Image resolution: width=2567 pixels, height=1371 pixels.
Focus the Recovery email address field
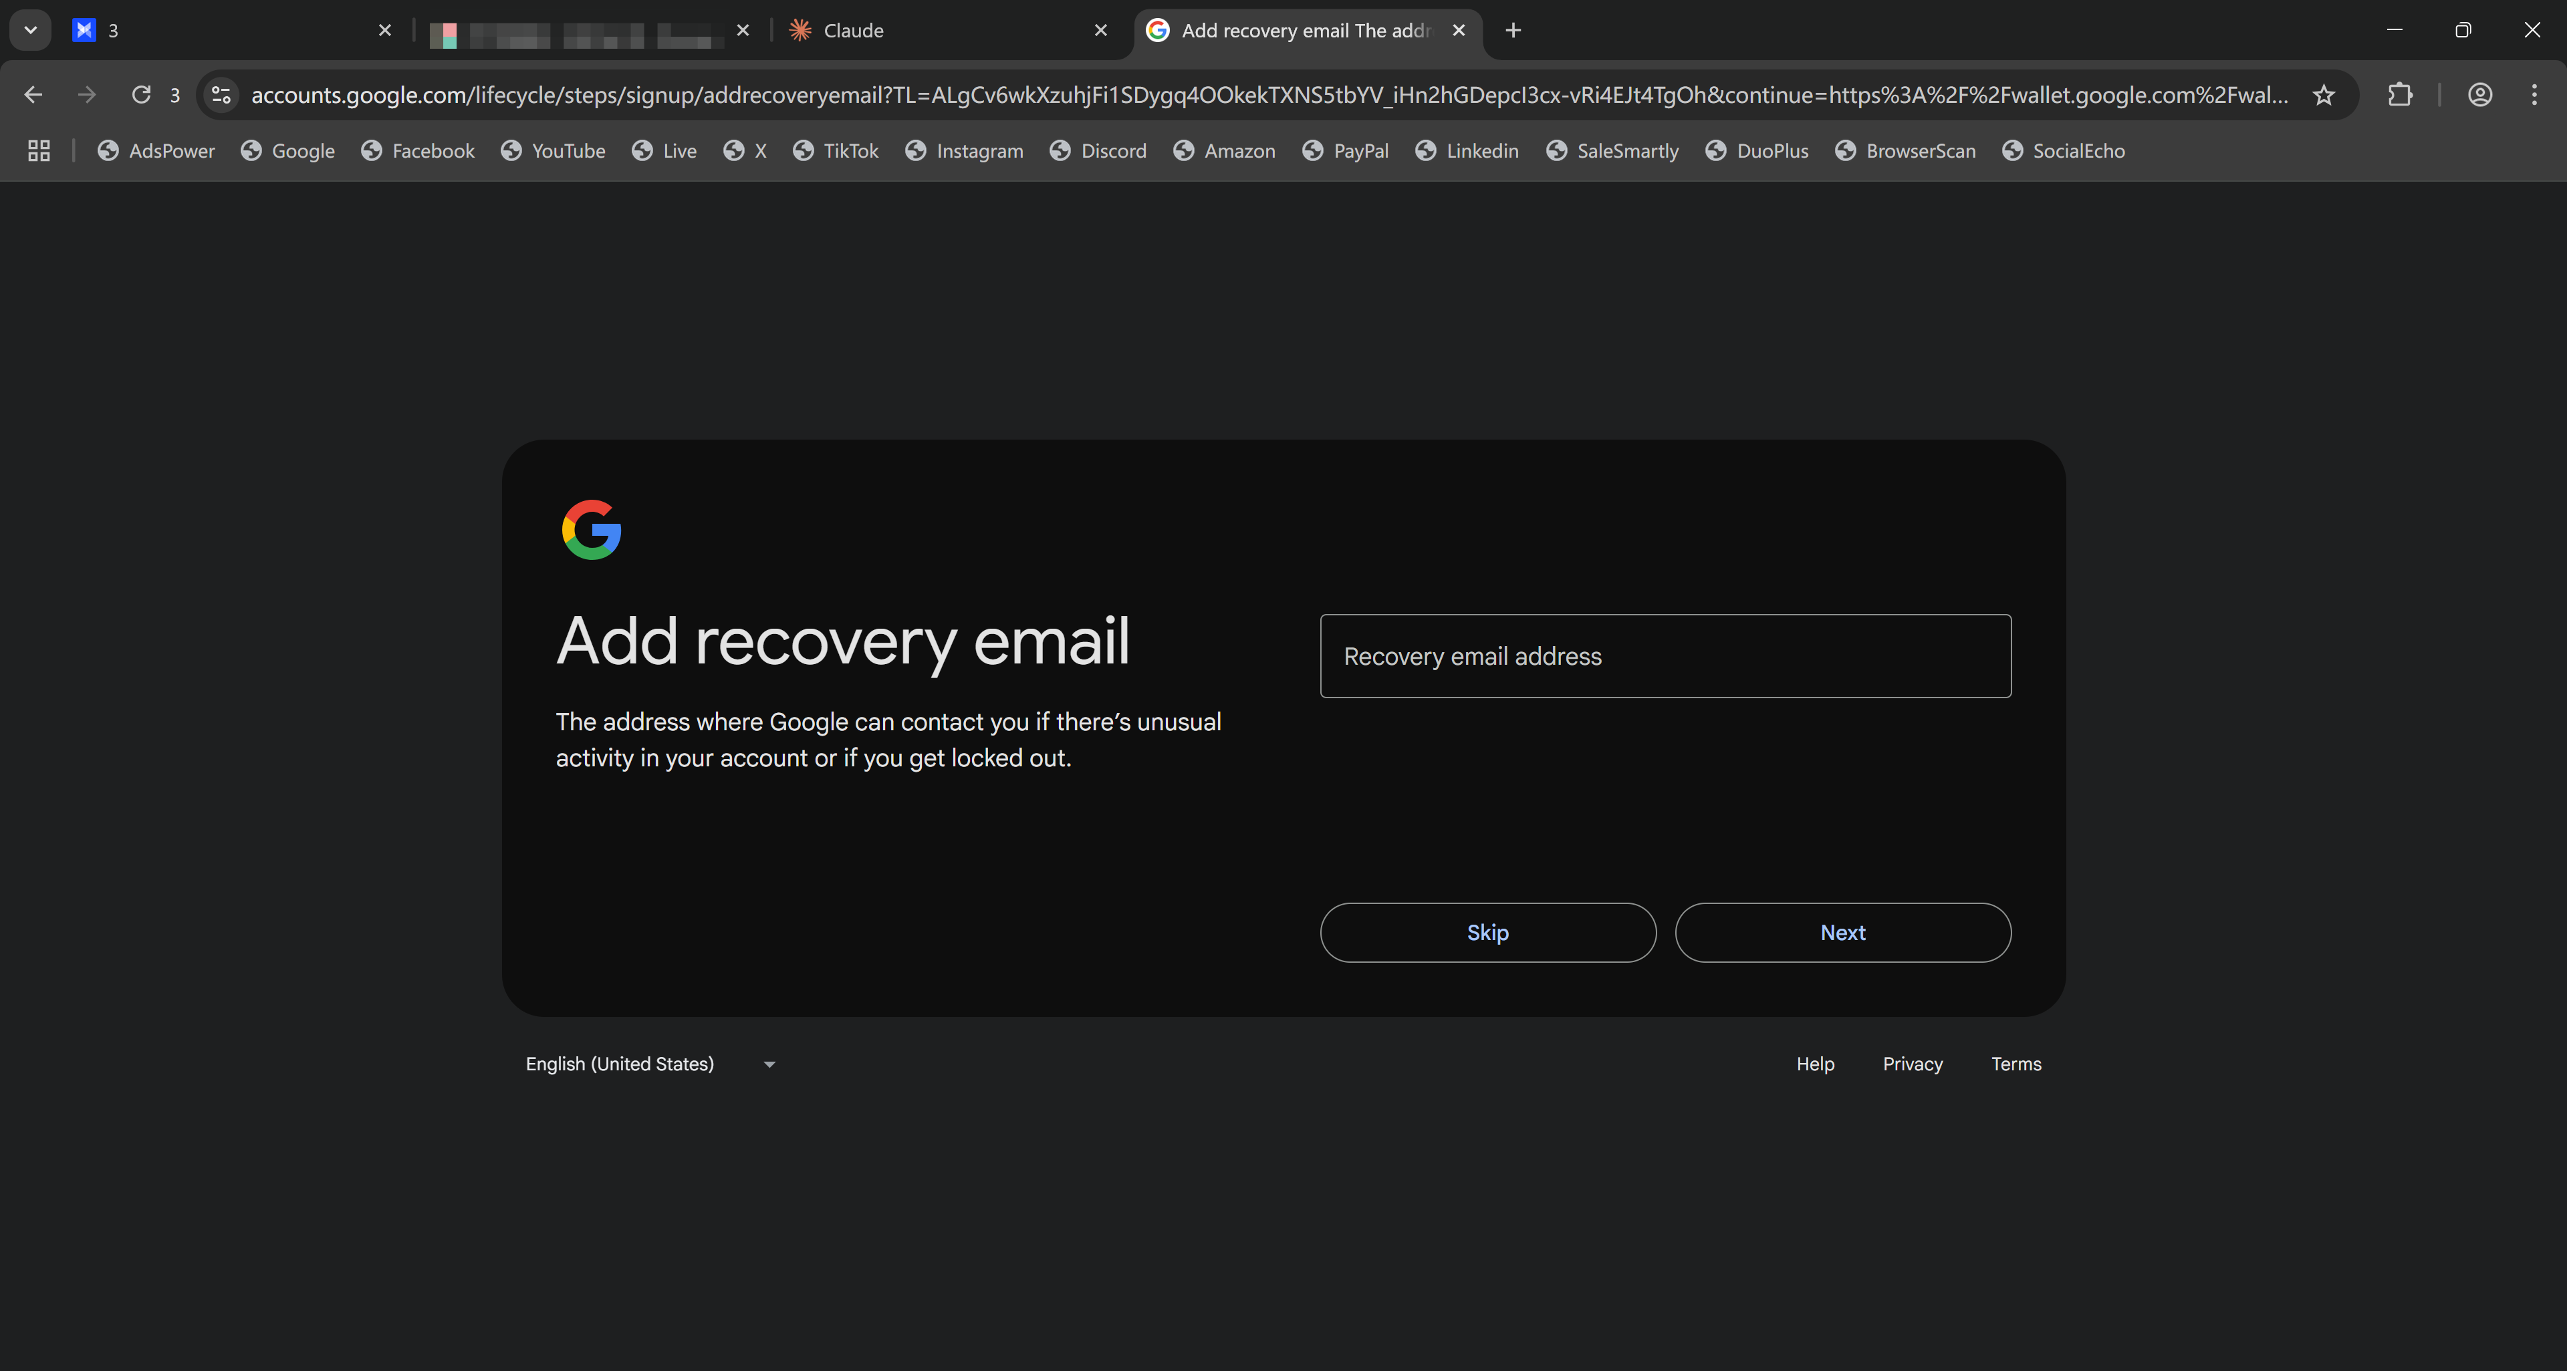tap(1665, 656)
